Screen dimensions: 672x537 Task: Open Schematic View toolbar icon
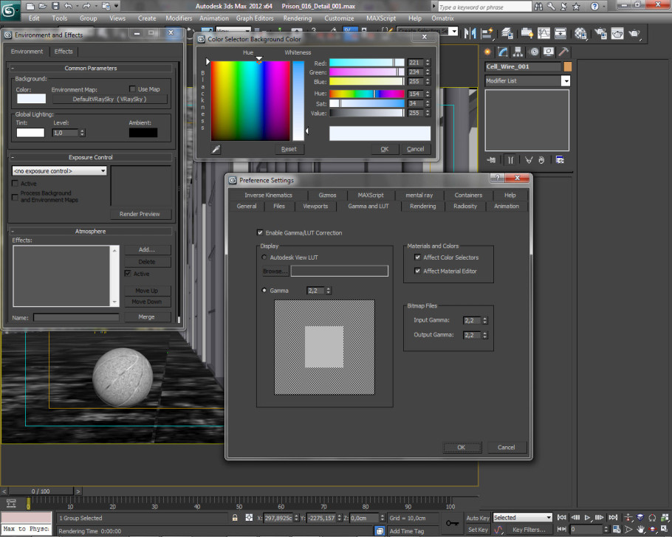[x=560, y=33]
